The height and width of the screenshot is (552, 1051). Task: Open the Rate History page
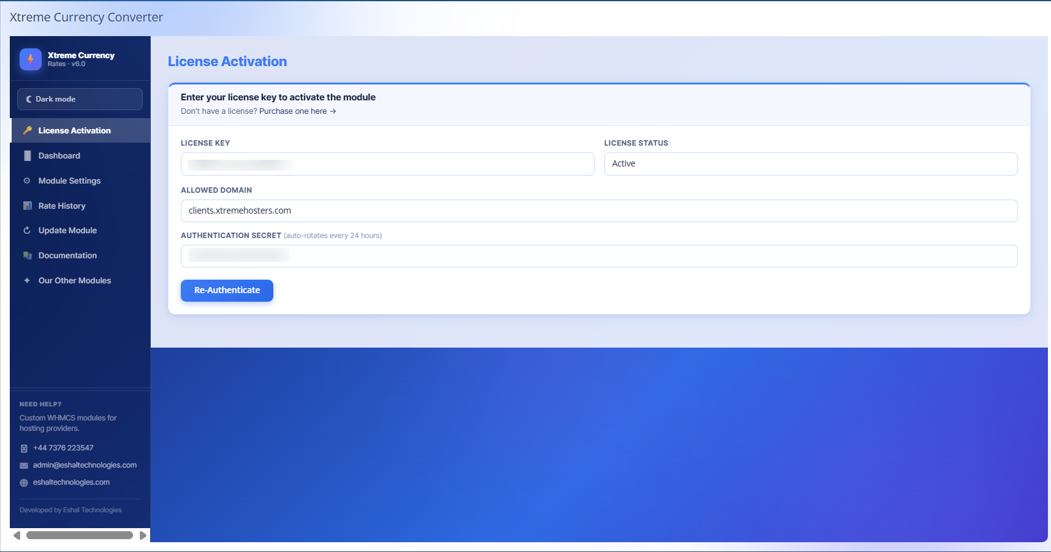62,206
